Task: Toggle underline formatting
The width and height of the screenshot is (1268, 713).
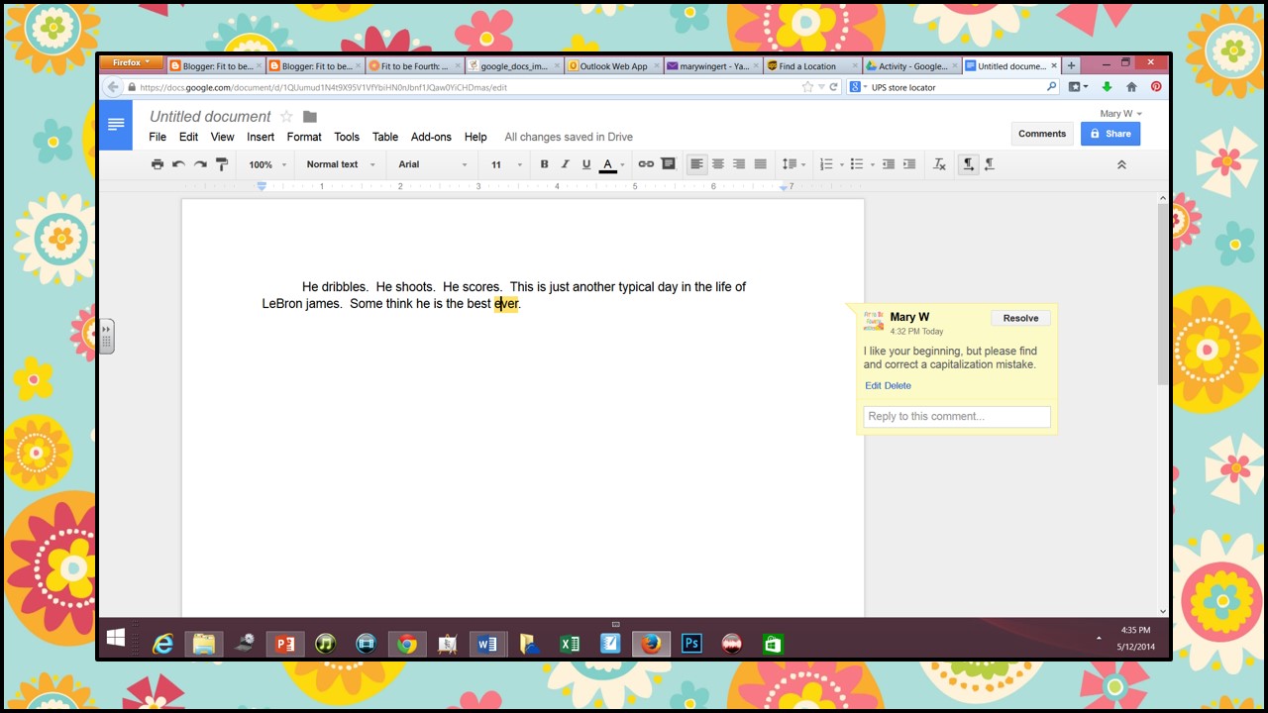Action: (586, 164)
